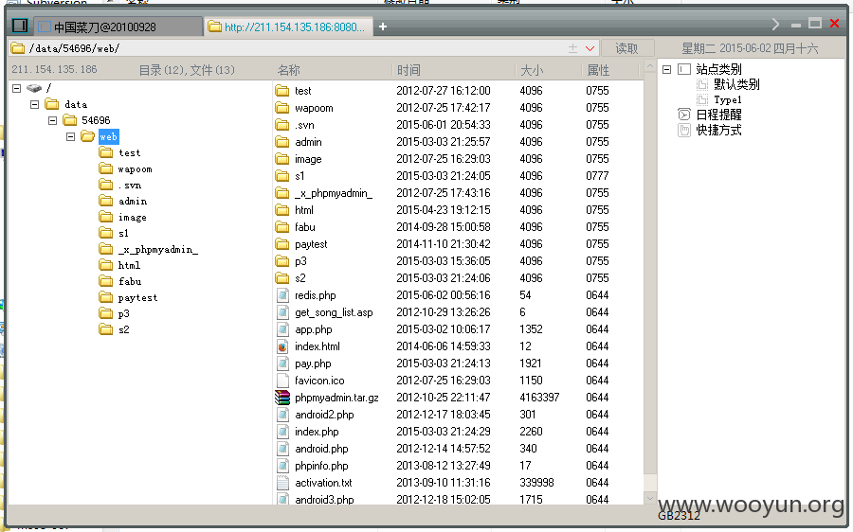Select the android3.php file name
Image resolution: width=853 pixels, height=532 pixels.
click(324, 500)
